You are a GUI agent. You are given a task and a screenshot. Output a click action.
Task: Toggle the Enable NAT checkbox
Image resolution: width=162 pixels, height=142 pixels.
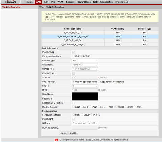(73, 119)
